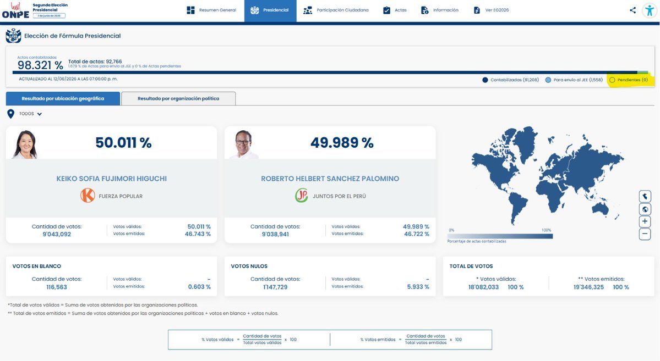
Task: Click the share icon
Action: click(x=632, y=10)
